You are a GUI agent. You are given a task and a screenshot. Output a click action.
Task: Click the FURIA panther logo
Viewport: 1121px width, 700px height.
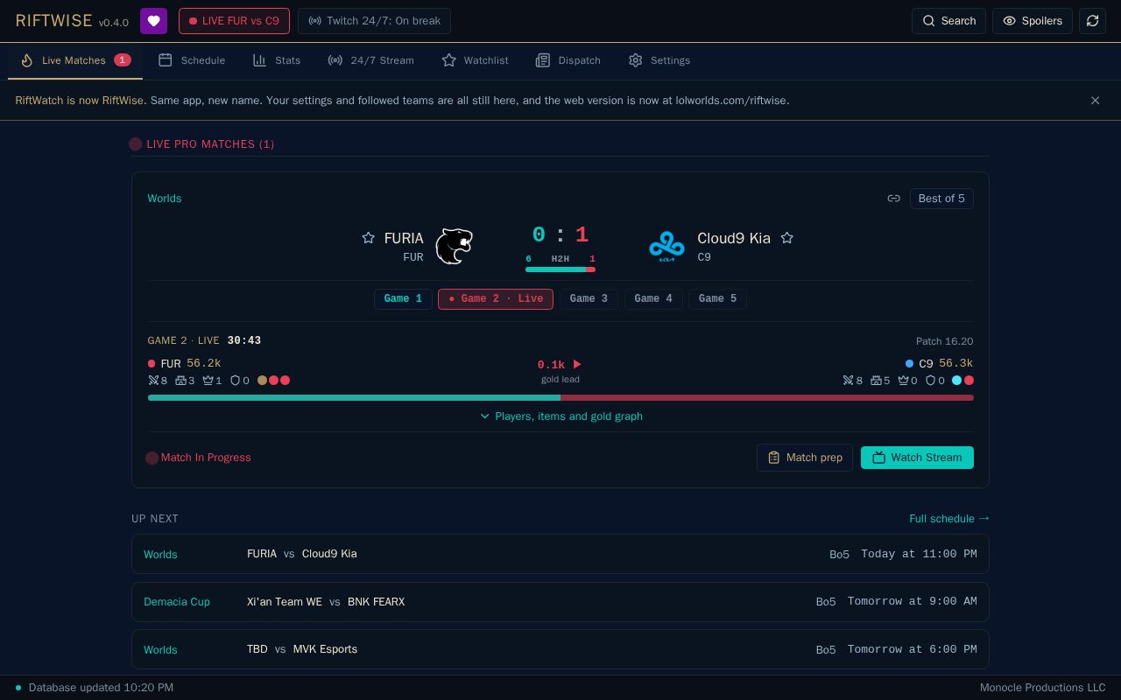[x=454, y=246]
